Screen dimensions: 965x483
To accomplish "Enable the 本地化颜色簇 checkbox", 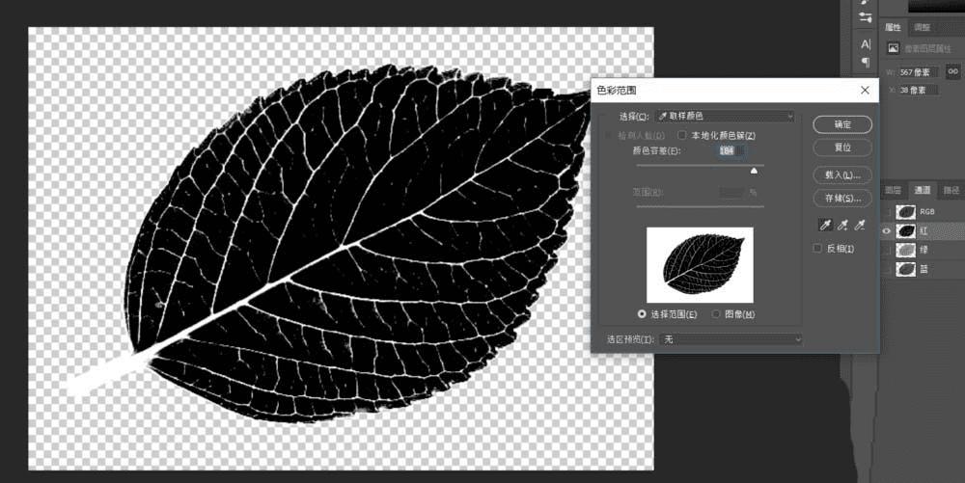I will tap(682, 135).
